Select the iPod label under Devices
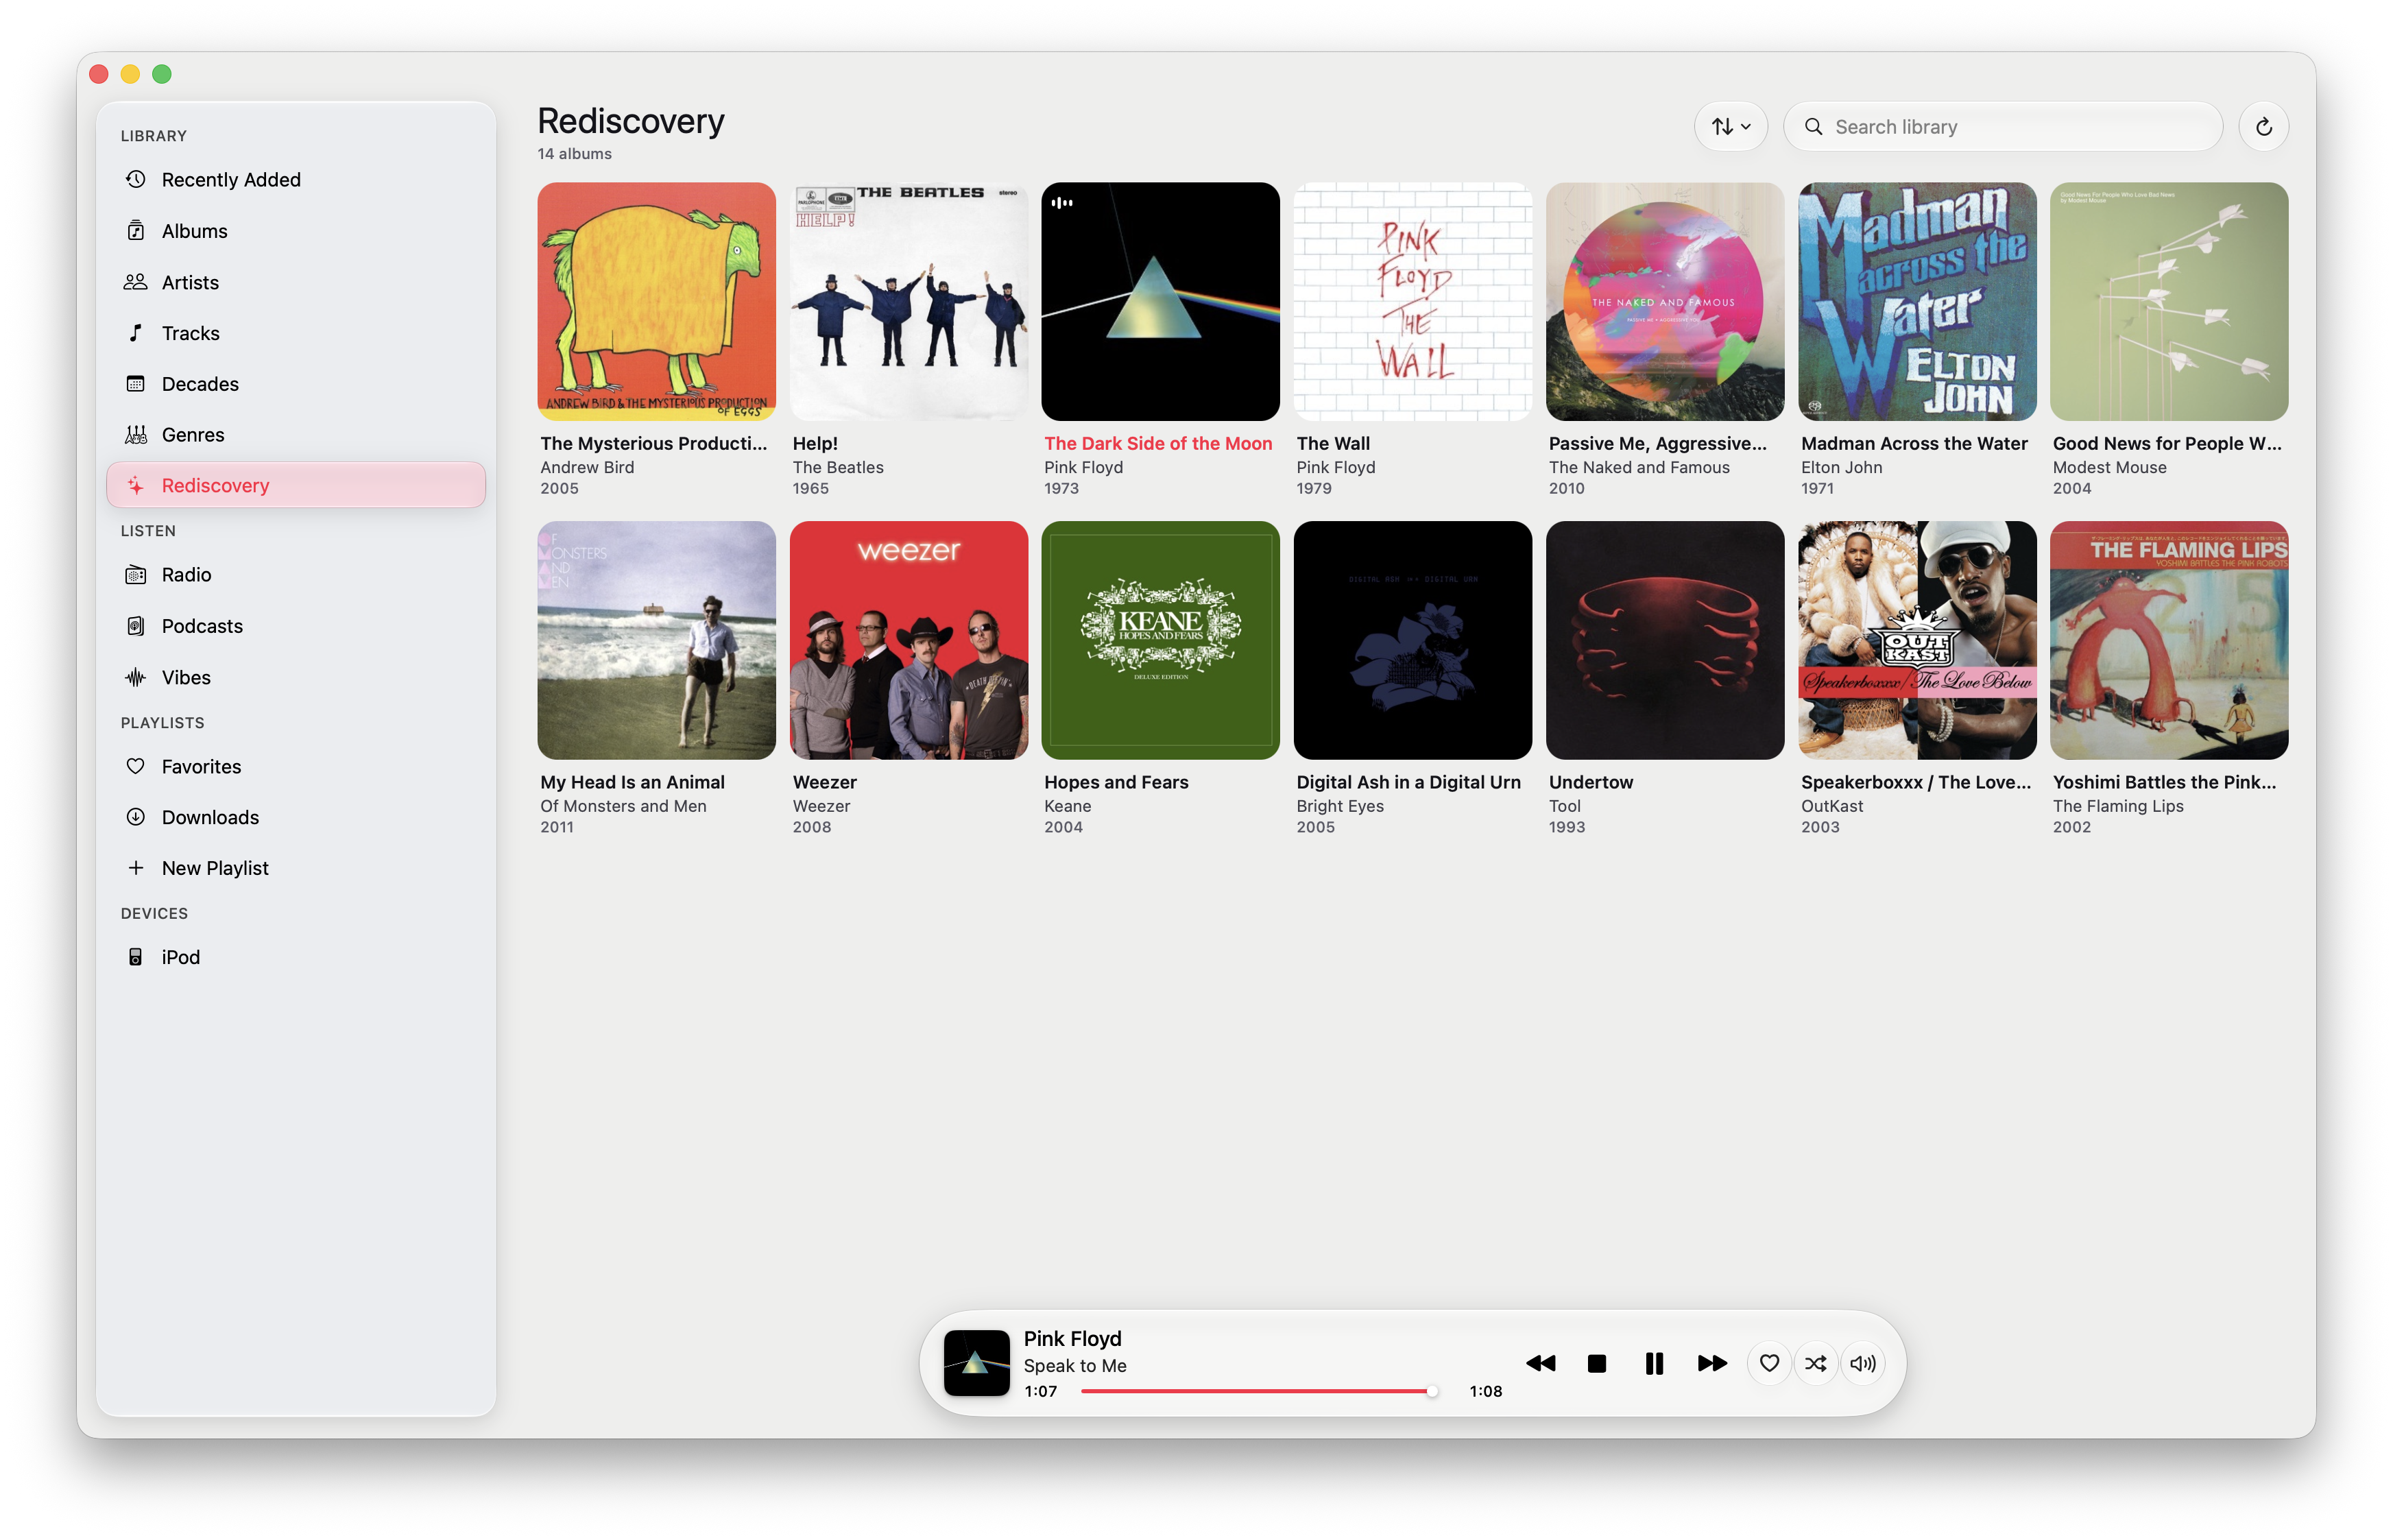 (180, 956)
